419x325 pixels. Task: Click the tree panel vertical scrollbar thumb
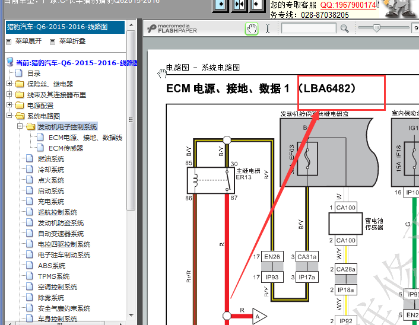(131, 120)
